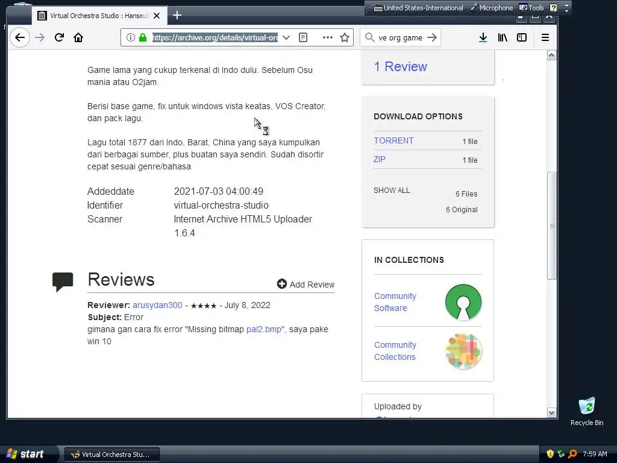Click the Addeddate value 2021-07-03 04:00:49
This screenshot has height=463, width=617.
218,191
